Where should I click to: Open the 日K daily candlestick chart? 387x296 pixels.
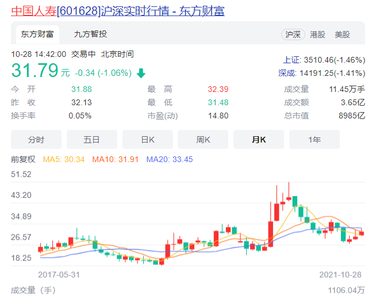(148, 140)
